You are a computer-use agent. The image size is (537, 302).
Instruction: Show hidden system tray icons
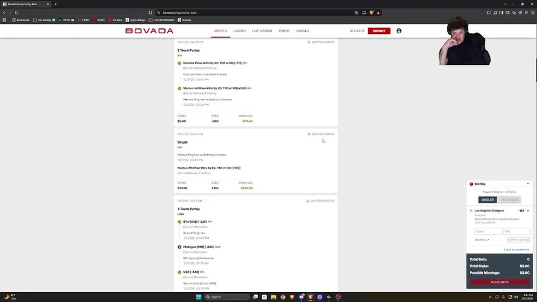[x=490, y=297]
